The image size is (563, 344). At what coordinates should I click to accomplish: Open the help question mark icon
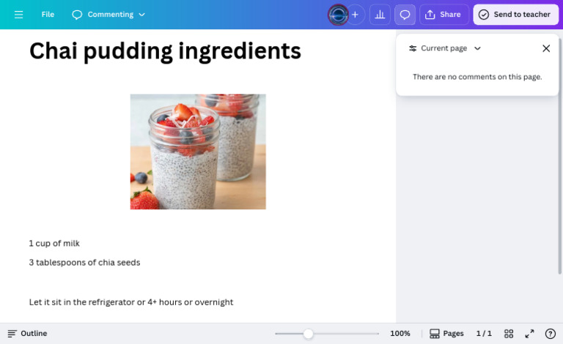pyautogui.click(x=550, y=334)
